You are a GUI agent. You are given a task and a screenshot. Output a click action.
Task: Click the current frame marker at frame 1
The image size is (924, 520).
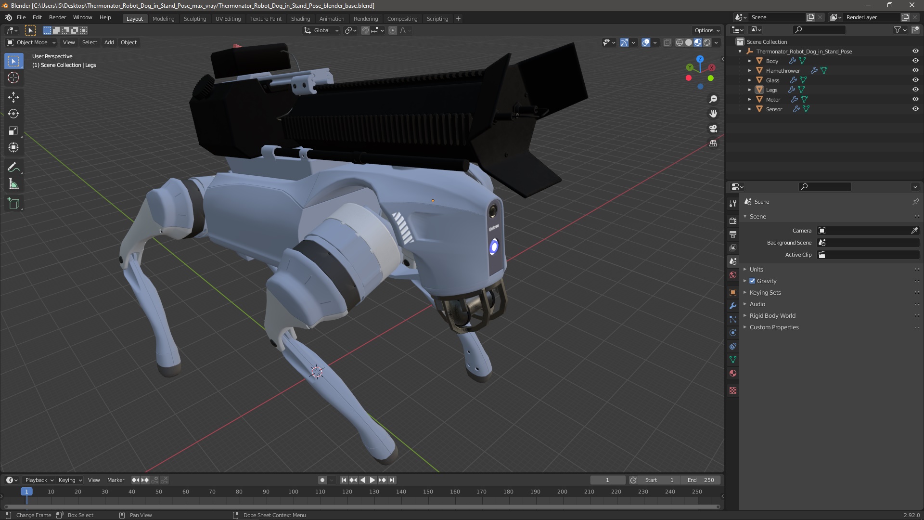click(x=26, y=492)
